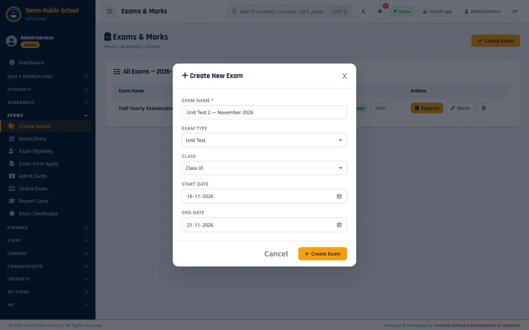
Task: Open End Date calendar picker icon
Action: [x=339, y=225]
